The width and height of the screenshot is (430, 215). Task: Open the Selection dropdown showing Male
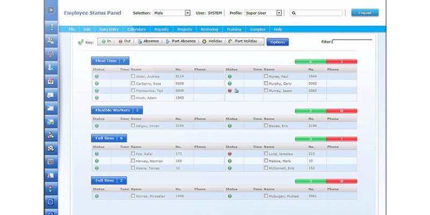click(x=188, y=13)
